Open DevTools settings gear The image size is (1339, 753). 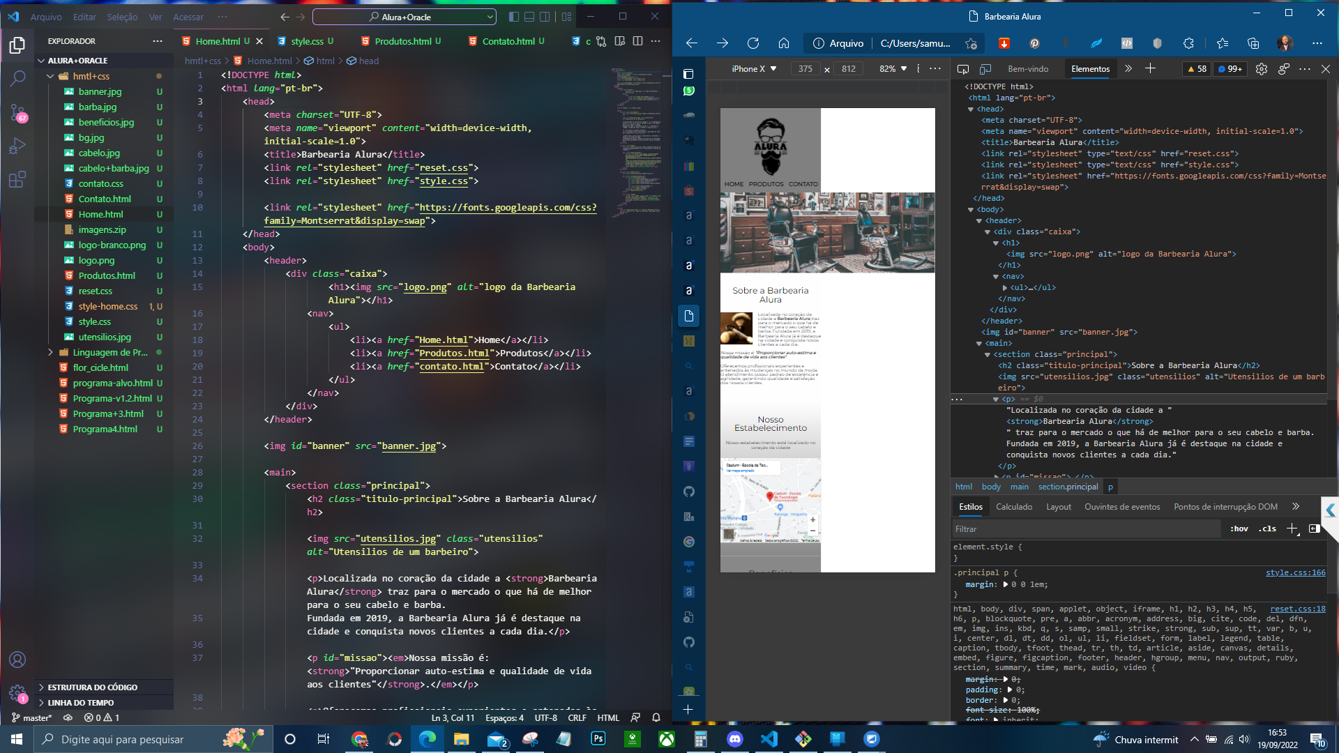(x=1261, y=69)
